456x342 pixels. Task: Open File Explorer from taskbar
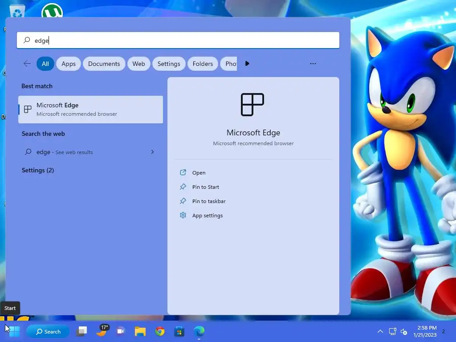(140, 331)
